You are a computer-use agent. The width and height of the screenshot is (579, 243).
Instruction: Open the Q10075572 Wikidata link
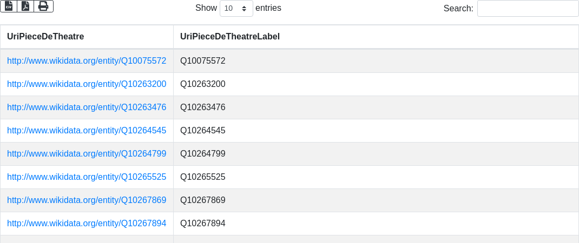[x=87, y=61]
